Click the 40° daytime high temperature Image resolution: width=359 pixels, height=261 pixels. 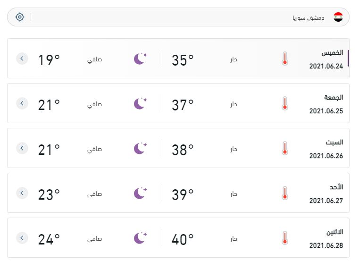point(183,240)
